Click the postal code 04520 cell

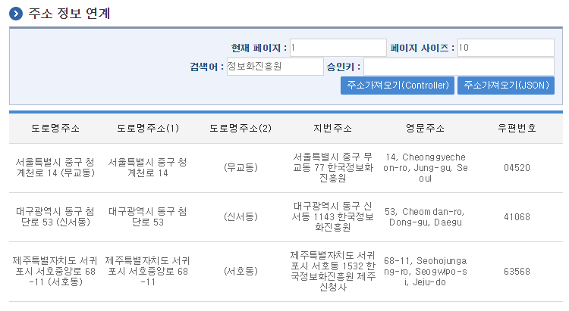[x=517, y=168]
